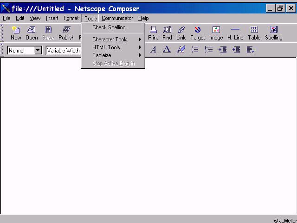The image size is (297, 223).
Task: Click the Spelling toolbar icon
Action: (274, 33)
